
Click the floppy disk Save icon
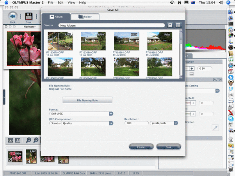point(28,16)
